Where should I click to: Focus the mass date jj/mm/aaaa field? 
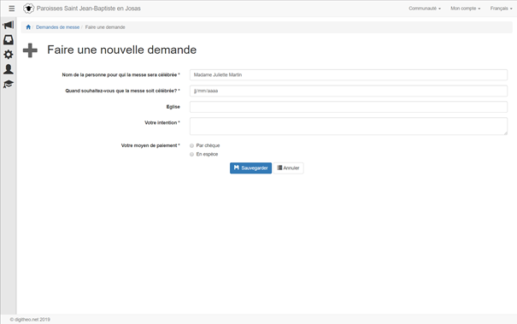(x=349, y=91)
